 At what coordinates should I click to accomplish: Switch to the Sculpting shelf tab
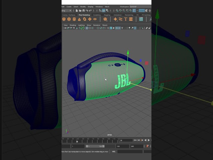click(97, 15)
